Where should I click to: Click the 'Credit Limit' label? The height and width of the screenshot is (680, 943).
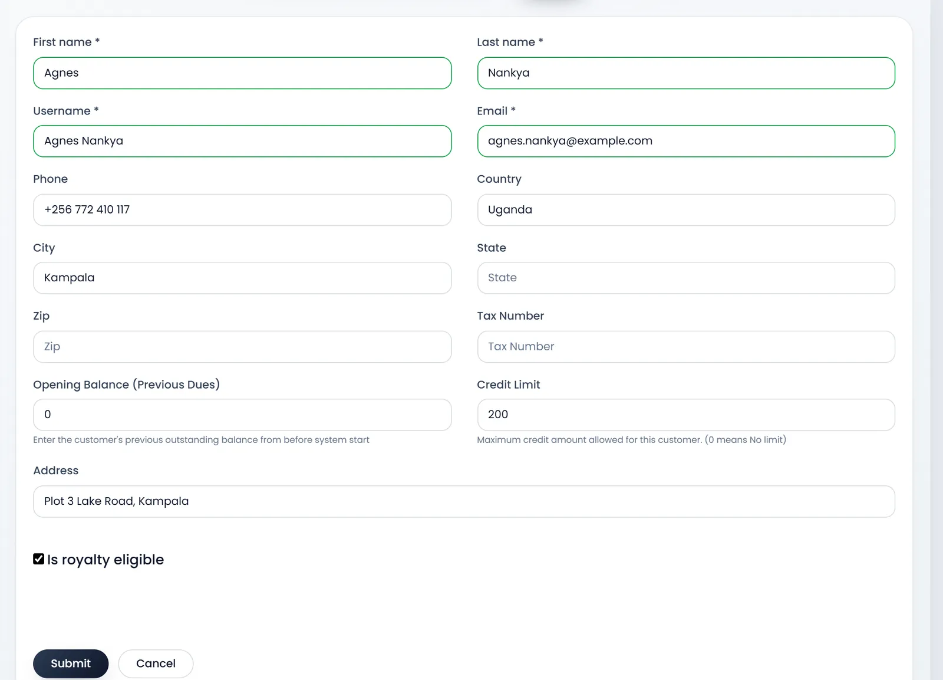click(508, 385)
